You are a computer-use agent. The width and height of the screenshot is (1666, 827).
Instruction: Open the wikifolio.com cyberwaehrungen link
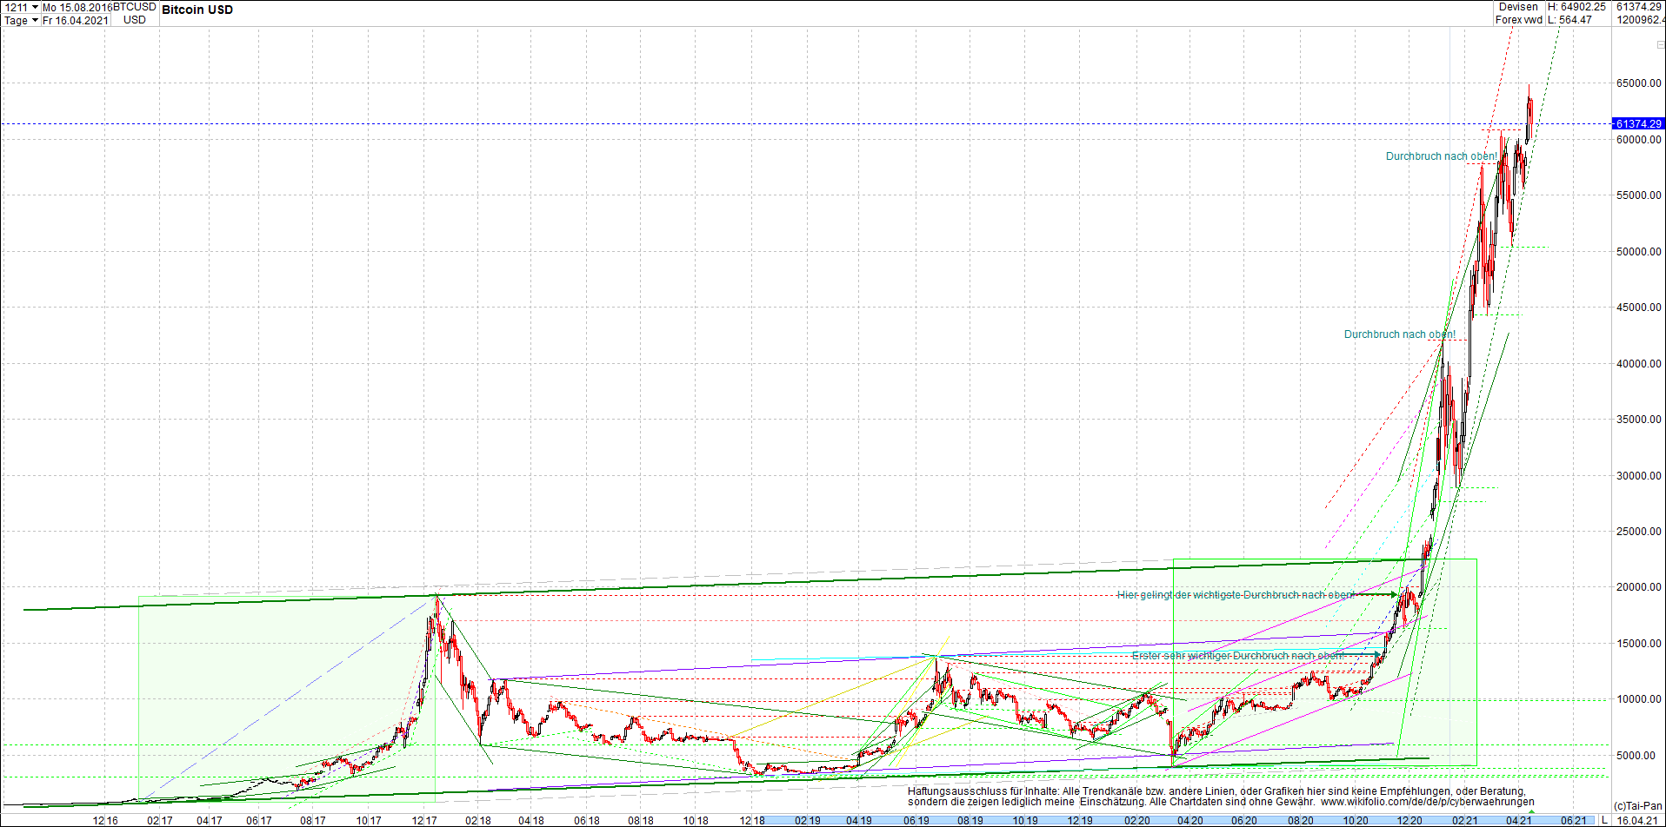[1428, 802]
